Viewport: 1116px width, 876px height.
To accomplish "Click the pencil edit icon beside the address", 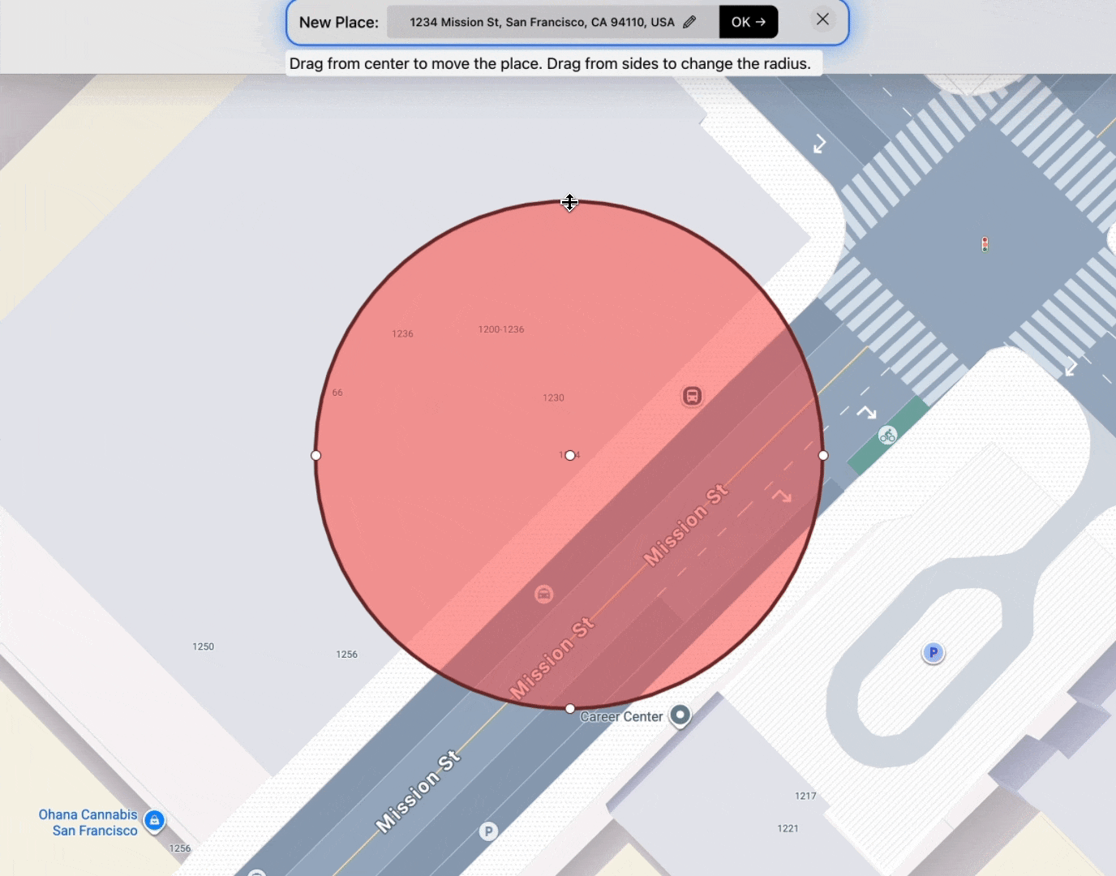I will [689, 22].
